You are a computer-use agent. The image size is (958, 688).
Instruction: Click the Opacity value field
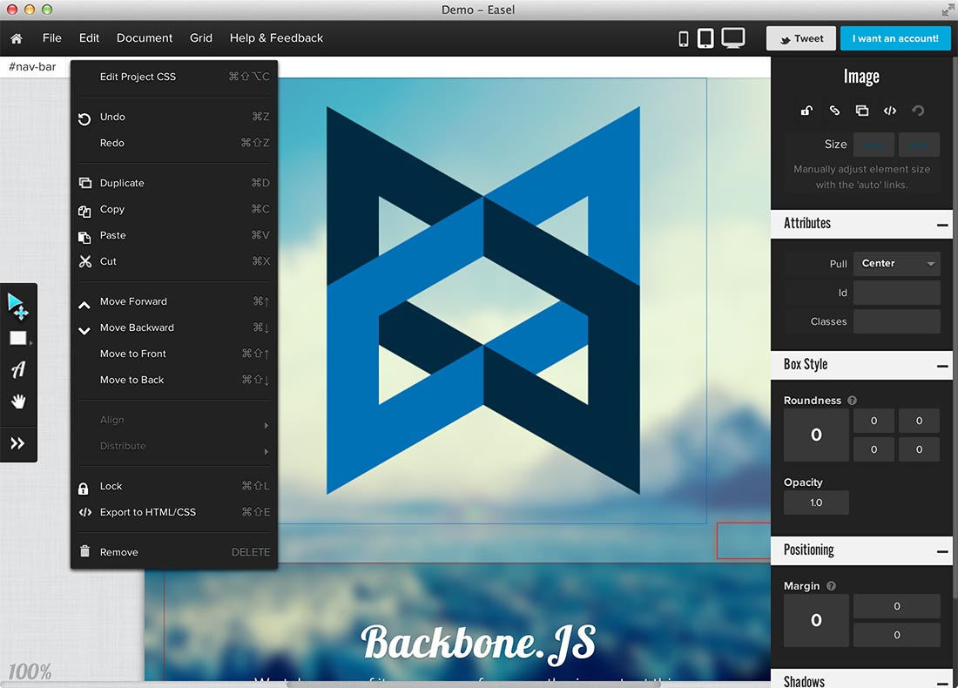pos(816,503)
